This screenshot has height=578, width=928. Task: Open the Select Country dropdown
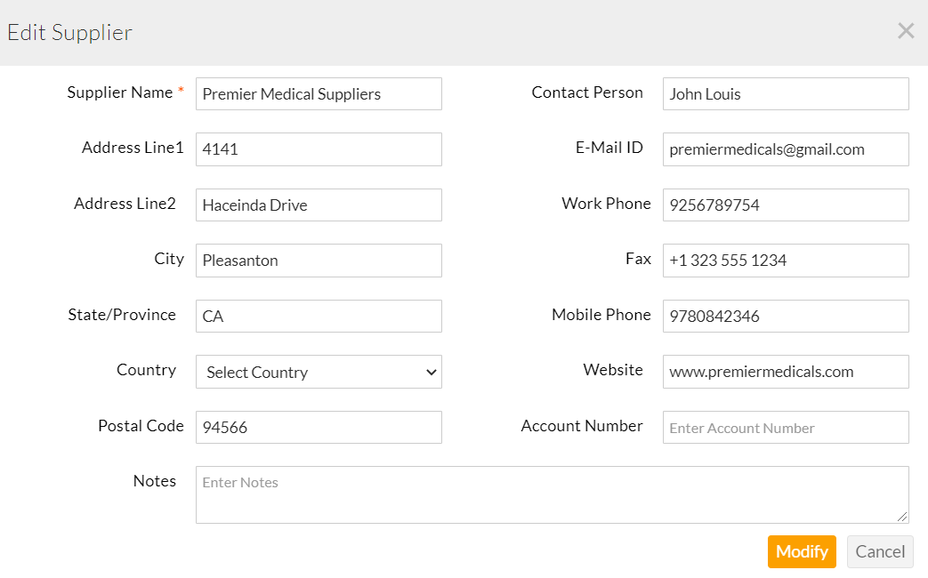point(318,372)
